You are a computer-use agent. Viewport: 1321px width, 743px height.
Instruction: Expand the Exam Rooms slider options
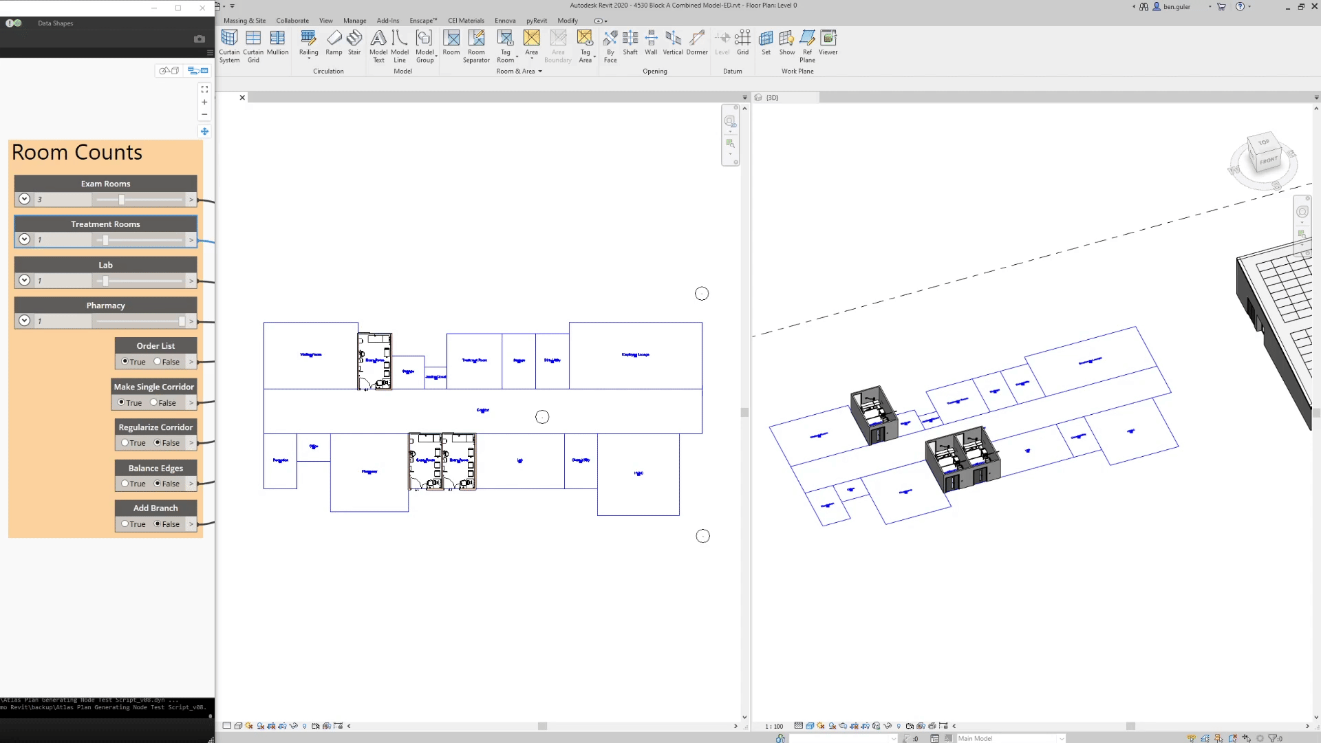[25, 199]
